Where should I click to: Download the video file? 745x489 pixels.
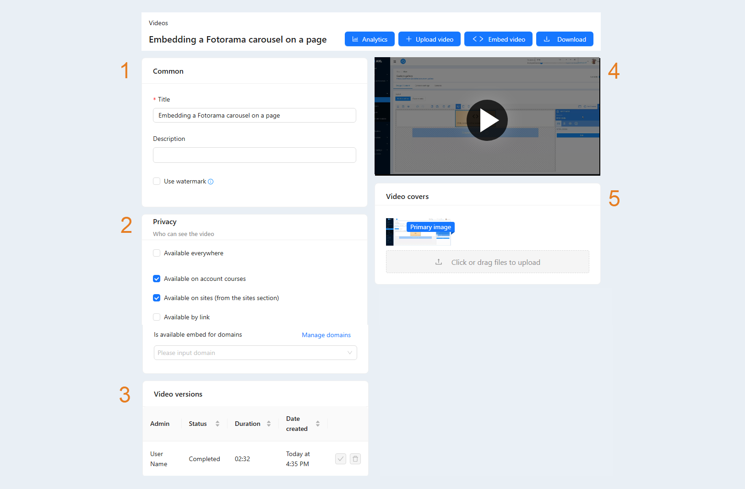[x=565, y=39]
